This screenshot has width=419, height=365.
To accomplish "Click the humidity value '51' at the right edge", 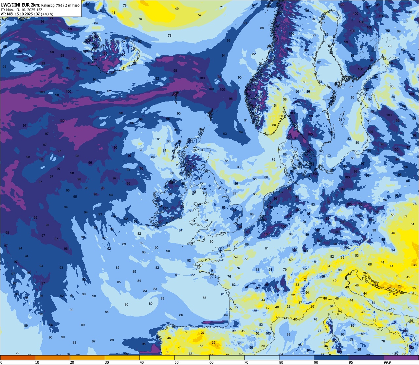I will tap(412, 224).
